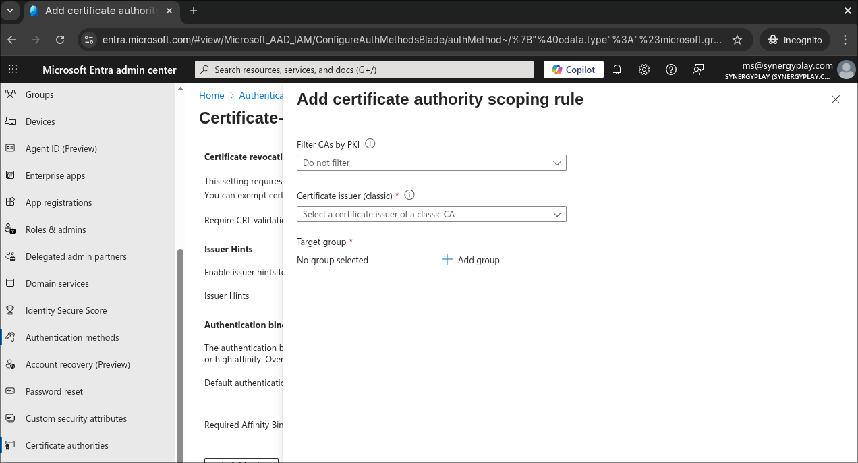
Task: Select Devices in the sidebar
Action: pyautogui.click(x=40, y=121)
